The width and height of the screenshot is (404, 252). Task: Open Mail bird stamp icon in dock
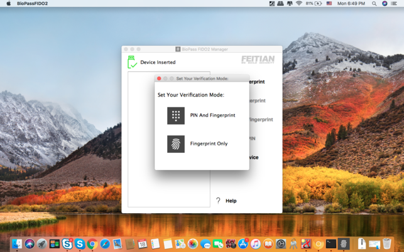(x=117, y=244)
